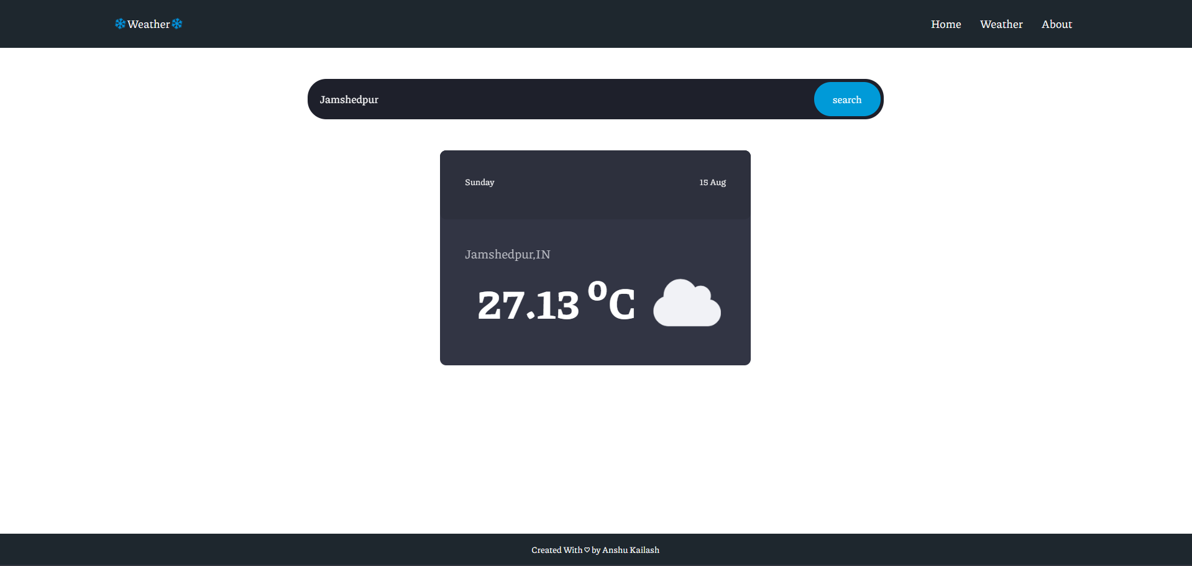Select the white cloud weather icon
The image size is (1192, 566).
(x=686, y=303)
